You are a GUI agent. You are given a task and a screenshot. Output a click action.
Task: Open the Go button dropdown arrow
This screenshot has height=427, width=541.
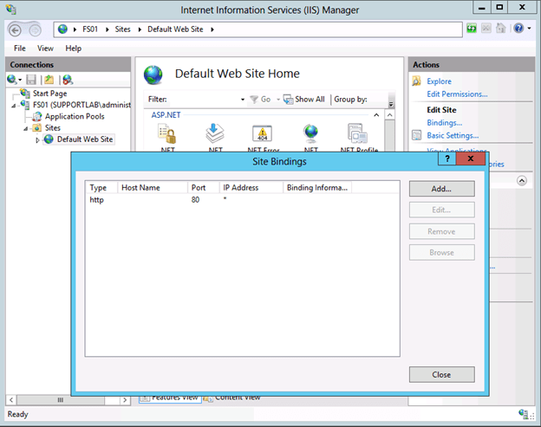(x=278, y=100)
